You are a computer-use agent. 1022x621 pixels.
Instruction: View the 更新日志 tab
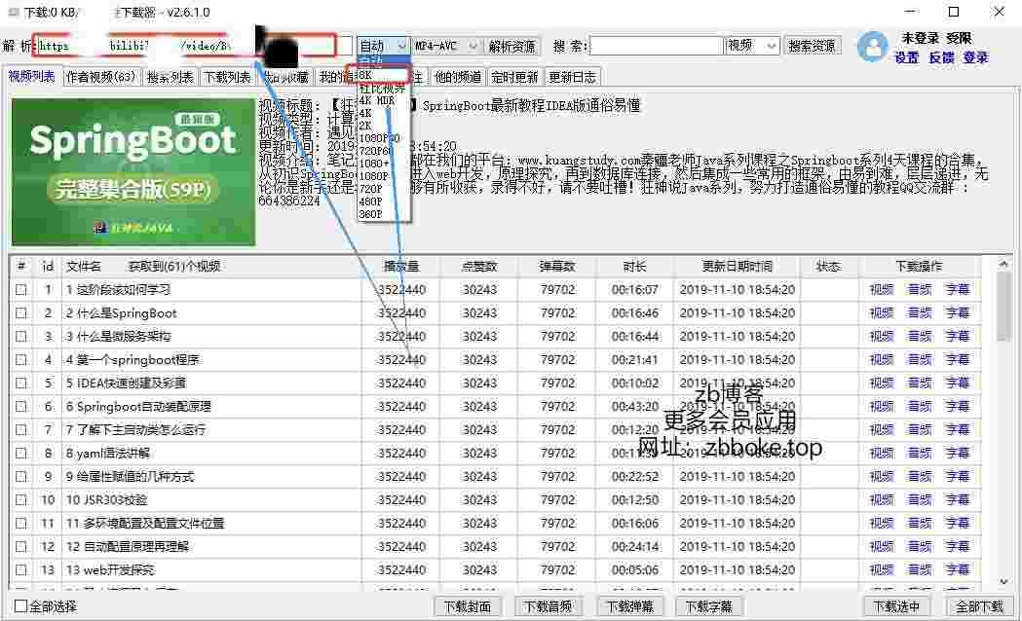(572, 77)
